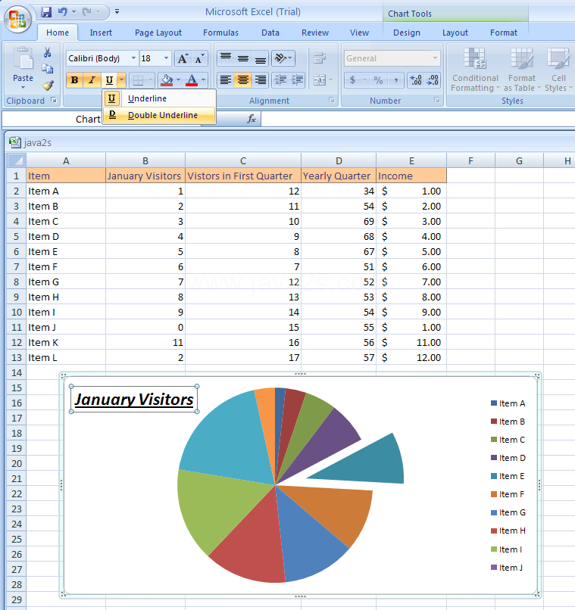Toggle Italic formatting button
Image resolution: width=575 pixels, height=610 pixels.
coord(92,80)
